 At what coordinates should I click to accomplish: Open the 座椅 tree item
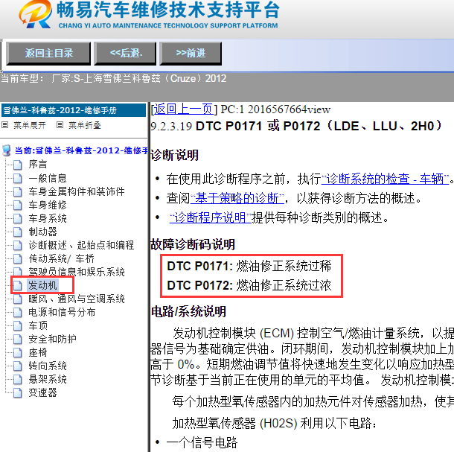pos(38,353)
